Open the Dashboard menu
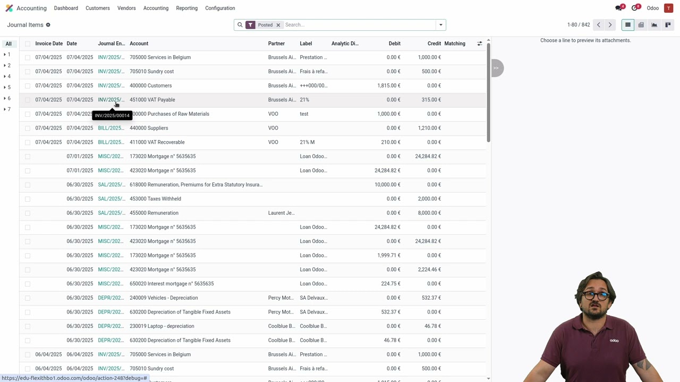 click(x=66, y=8)
